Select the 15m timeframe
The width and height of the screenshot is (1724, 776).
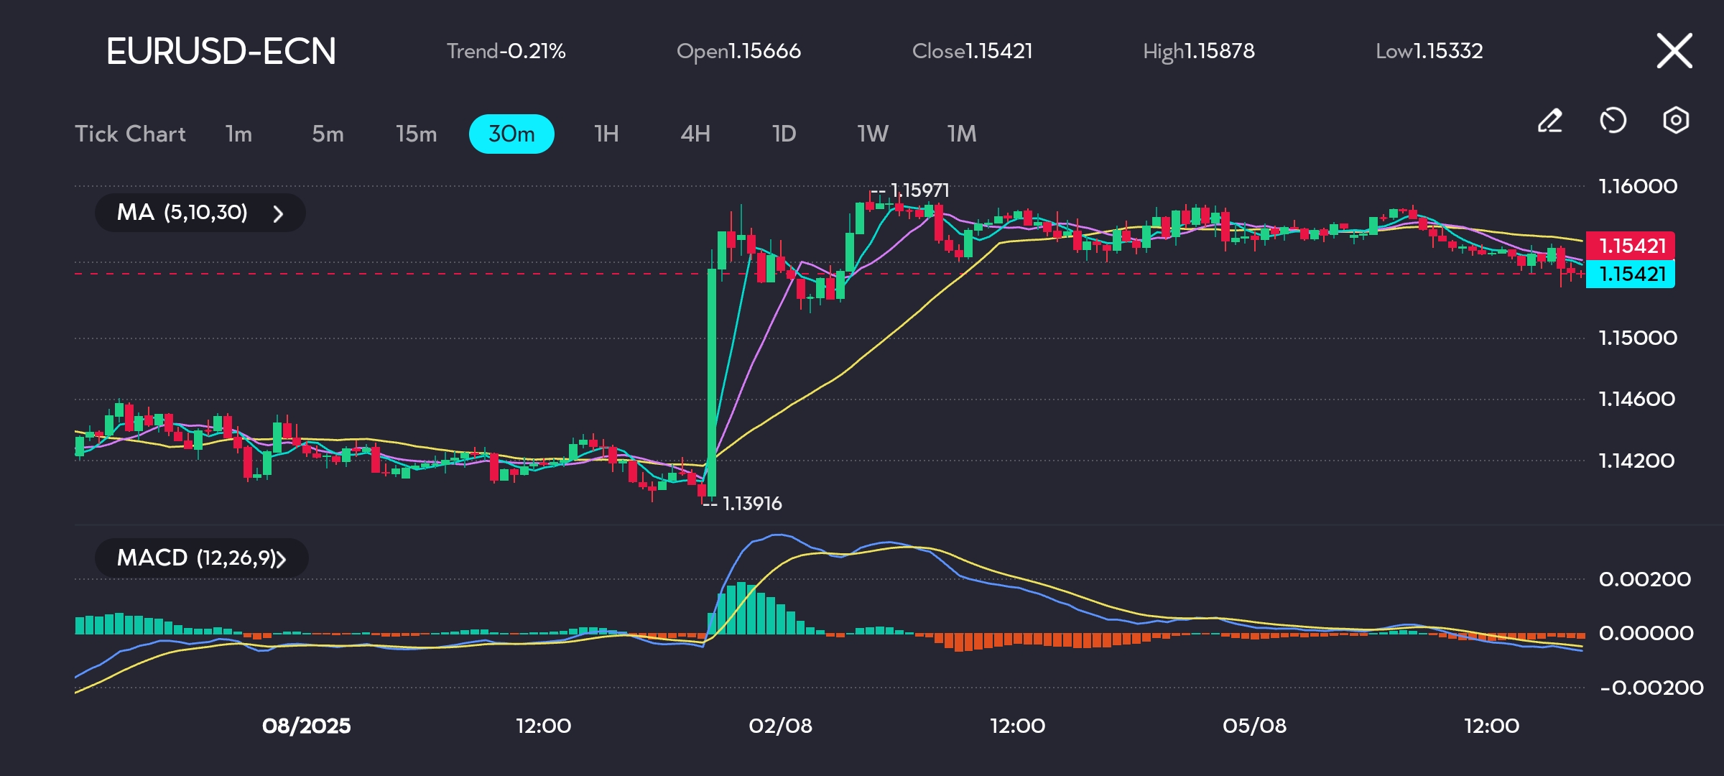pyautogui.click(x=416, y=134)
